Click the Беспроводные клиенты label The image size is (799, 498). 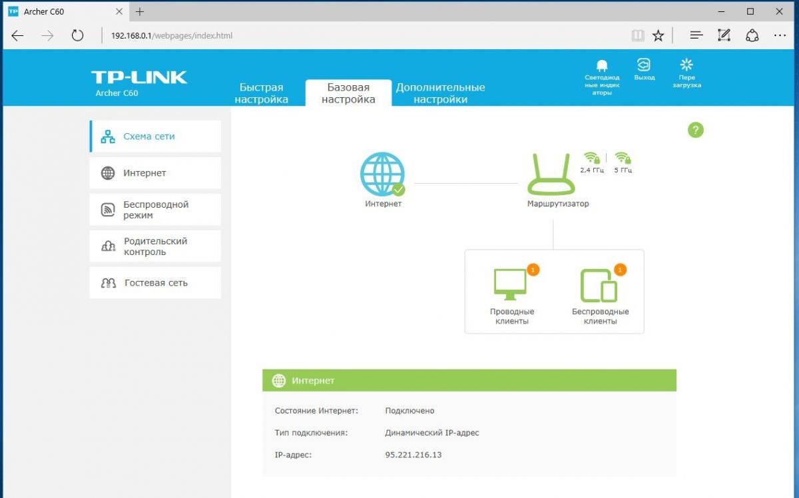point(601,316)
